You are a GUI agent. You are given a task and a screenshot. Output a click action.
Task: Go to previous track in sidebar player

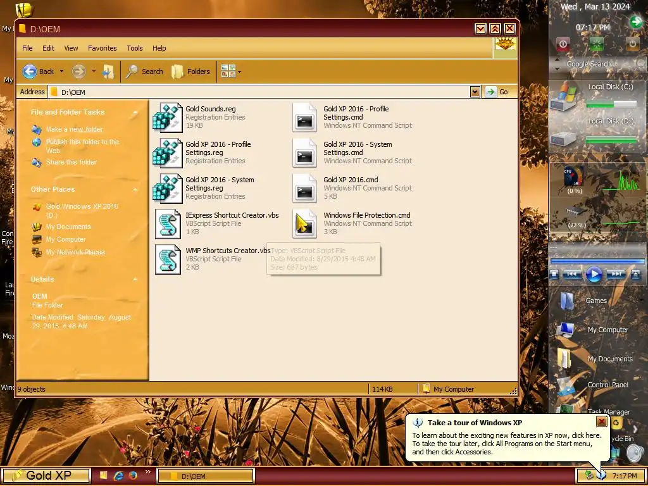pos(572,274)
